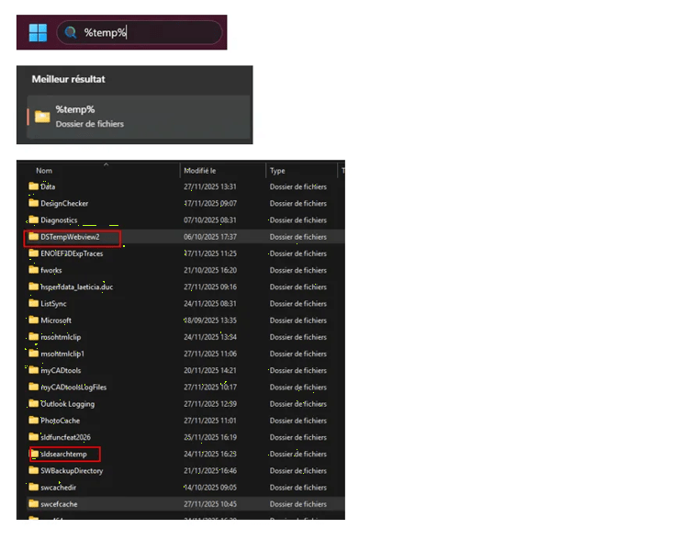The height and width of the screenshot is (551, 673).
Task: Sort files by the Nom column
Action: pyautogui.click(x=44, y=170)
